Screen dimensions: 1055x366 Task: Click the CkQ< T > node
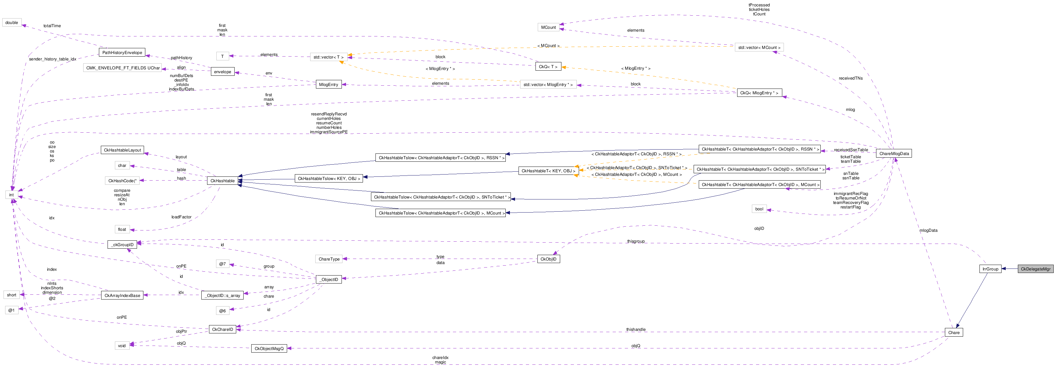tap(548, 66)
